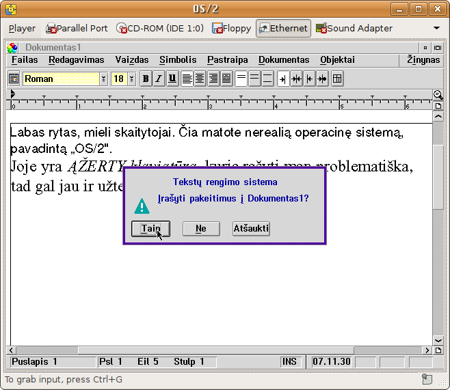Open the Simbolis menu
The image size is (450, 390).
coord(178,60)
